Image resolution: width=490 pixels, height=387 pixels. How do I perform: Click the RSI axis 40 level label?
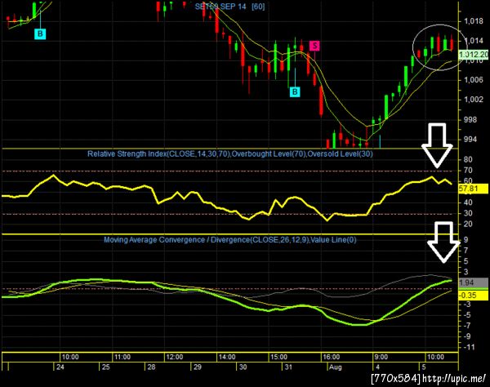(468, 202)
